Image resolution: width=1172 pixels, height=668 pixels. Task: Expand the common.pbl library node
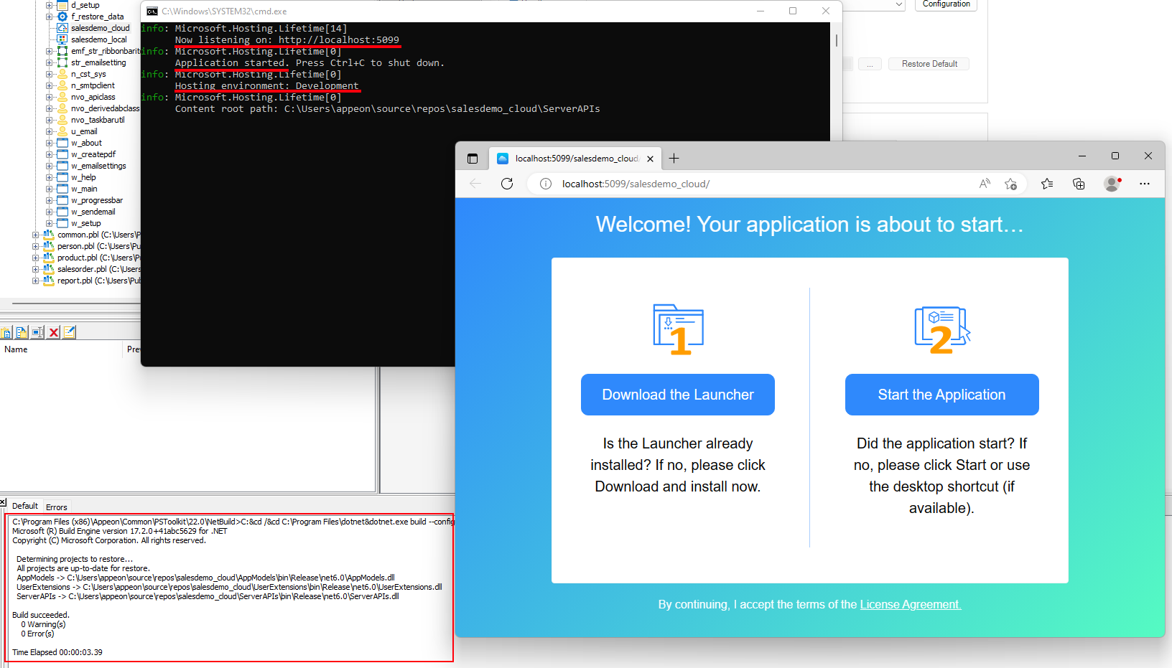36,235
